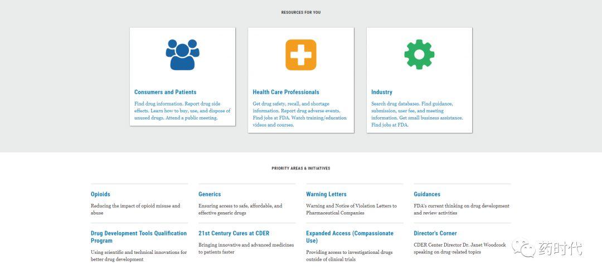Click the WeChat logo watermark

(x=523, y=248)
